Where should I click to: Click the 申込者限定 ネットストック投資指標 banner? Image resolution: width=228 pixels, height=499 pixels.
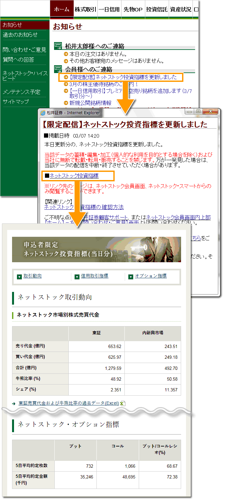point(96,249)
